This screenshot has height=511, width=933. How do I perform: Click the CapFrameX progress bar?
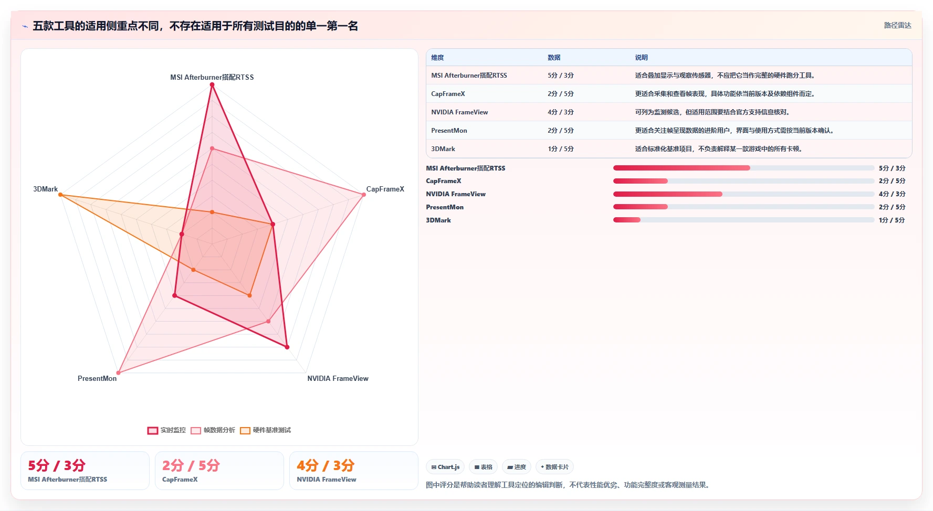pyautogui.click(x=743, y=181)
